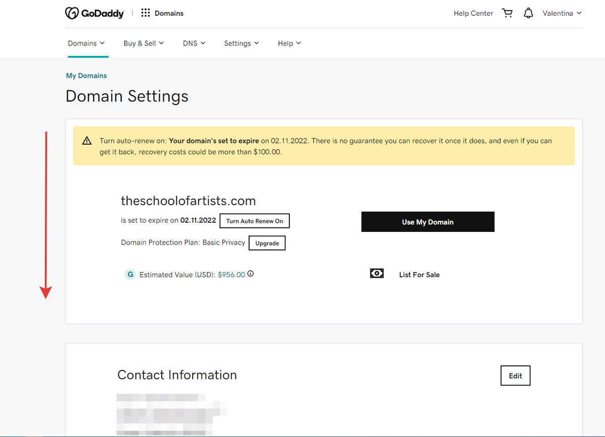Go to Help Center
The height and width of the screenshot is (437, 605).
pyautogui.click(x=473, y=13)
